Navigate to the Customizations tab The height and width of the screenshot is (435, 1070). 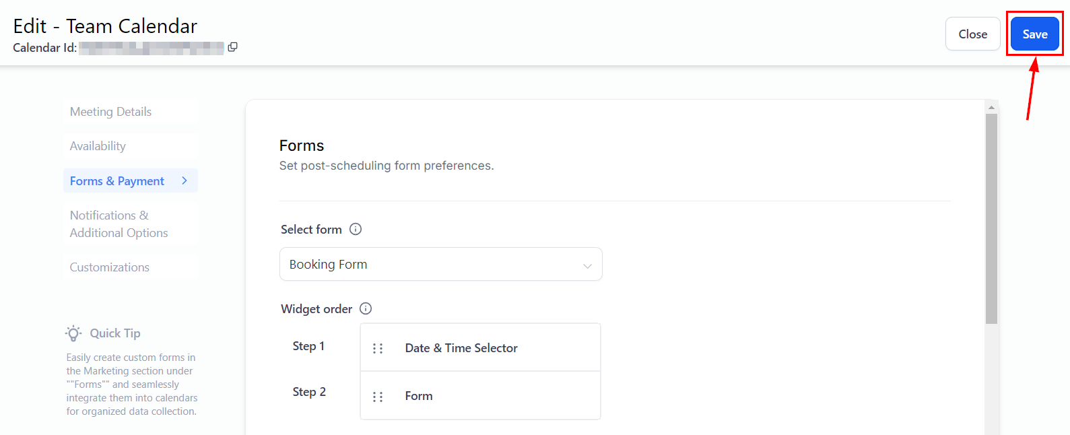point(110,267)
